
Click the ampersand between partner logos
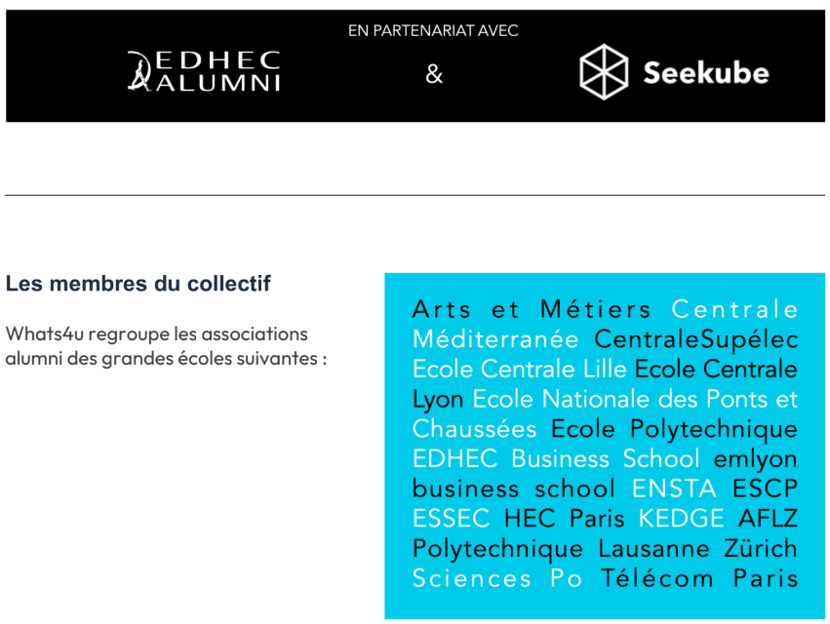(433, 73)
